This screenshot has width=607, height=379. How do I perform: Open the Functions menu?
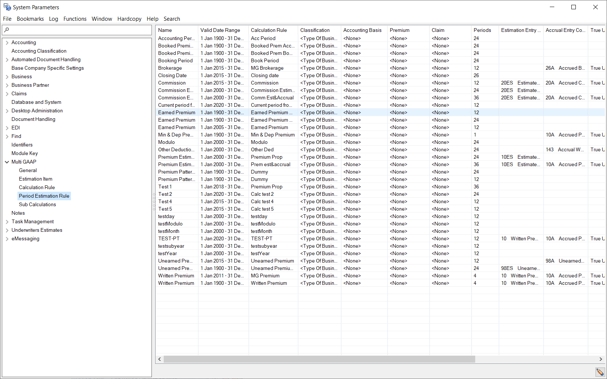[x=75, y=19]
